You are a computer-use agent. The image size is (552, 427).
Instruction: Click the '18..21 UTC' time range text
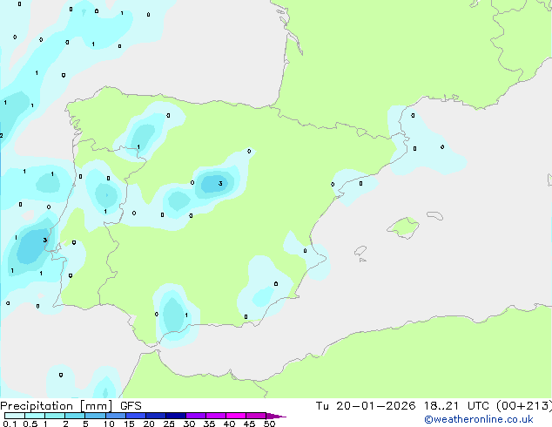coord(456,406)
